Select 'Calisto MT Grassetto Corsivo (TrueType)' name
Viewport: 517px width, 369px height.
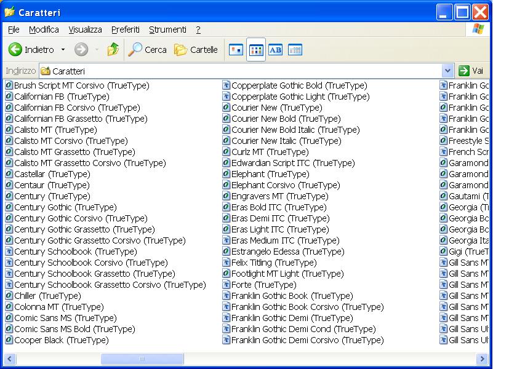click(x=90, y=163)
